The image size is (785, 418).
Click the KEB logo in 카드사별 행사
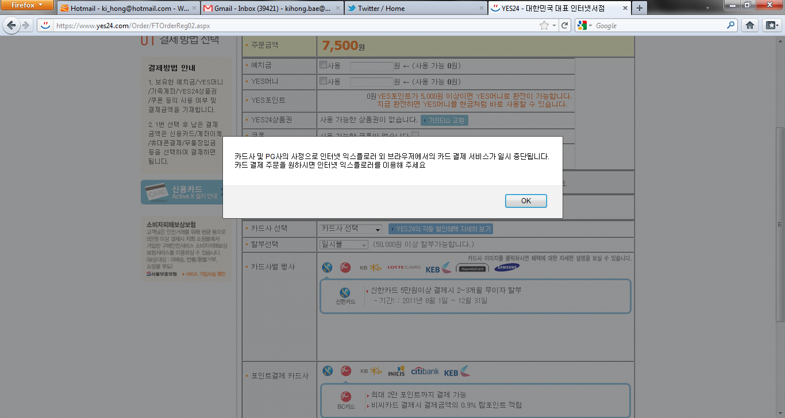[439, 268]
